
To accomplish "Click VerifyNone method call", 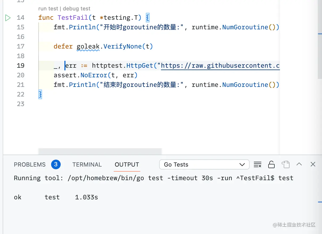I will click(123, 46).
